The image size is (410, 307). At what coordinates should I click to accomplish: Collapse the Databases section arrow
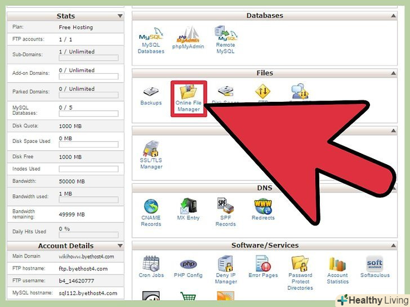(393, 16)
